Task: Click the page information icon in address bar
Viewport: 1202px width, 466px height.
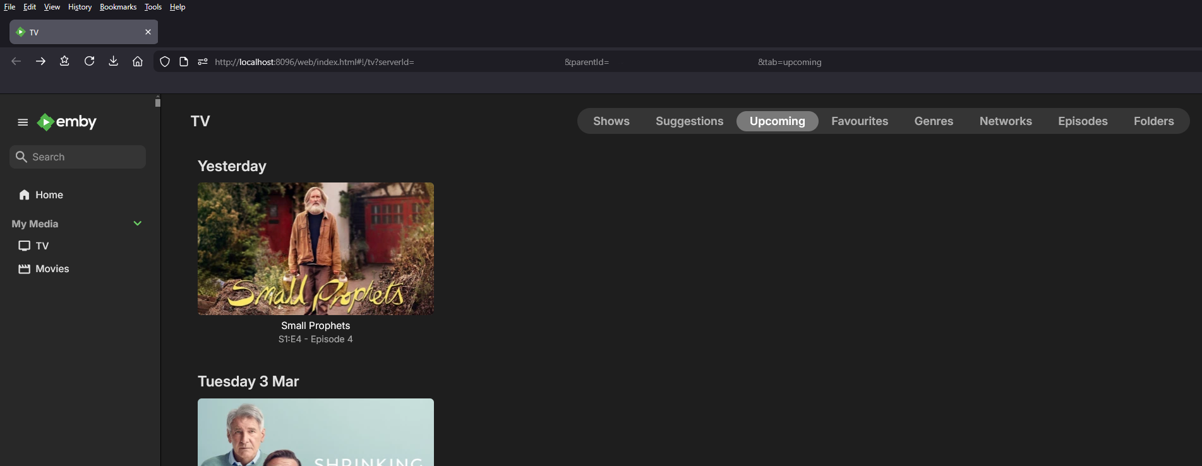Action: [184, 62]
